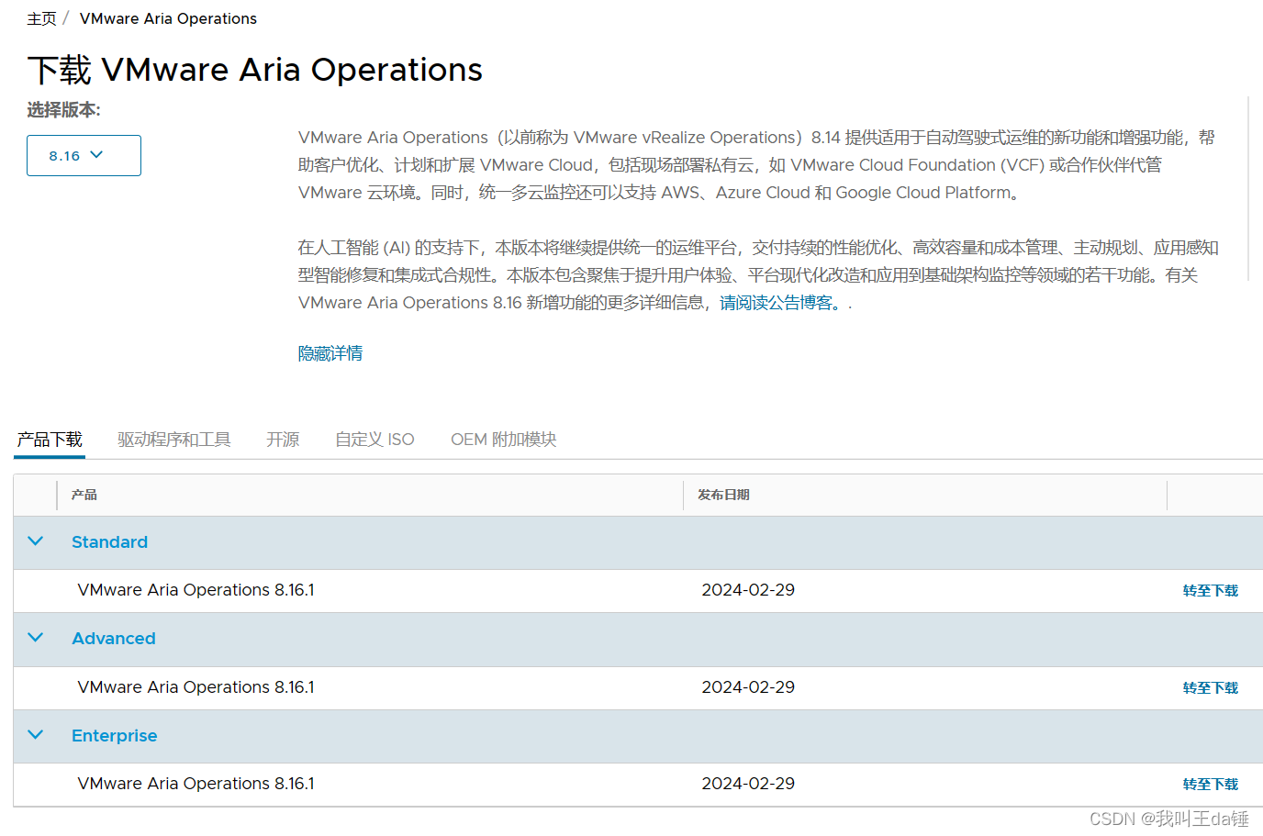Go to the 主页 breadcrumb link
Viewport: 1263px width, 836px height.
41,18
